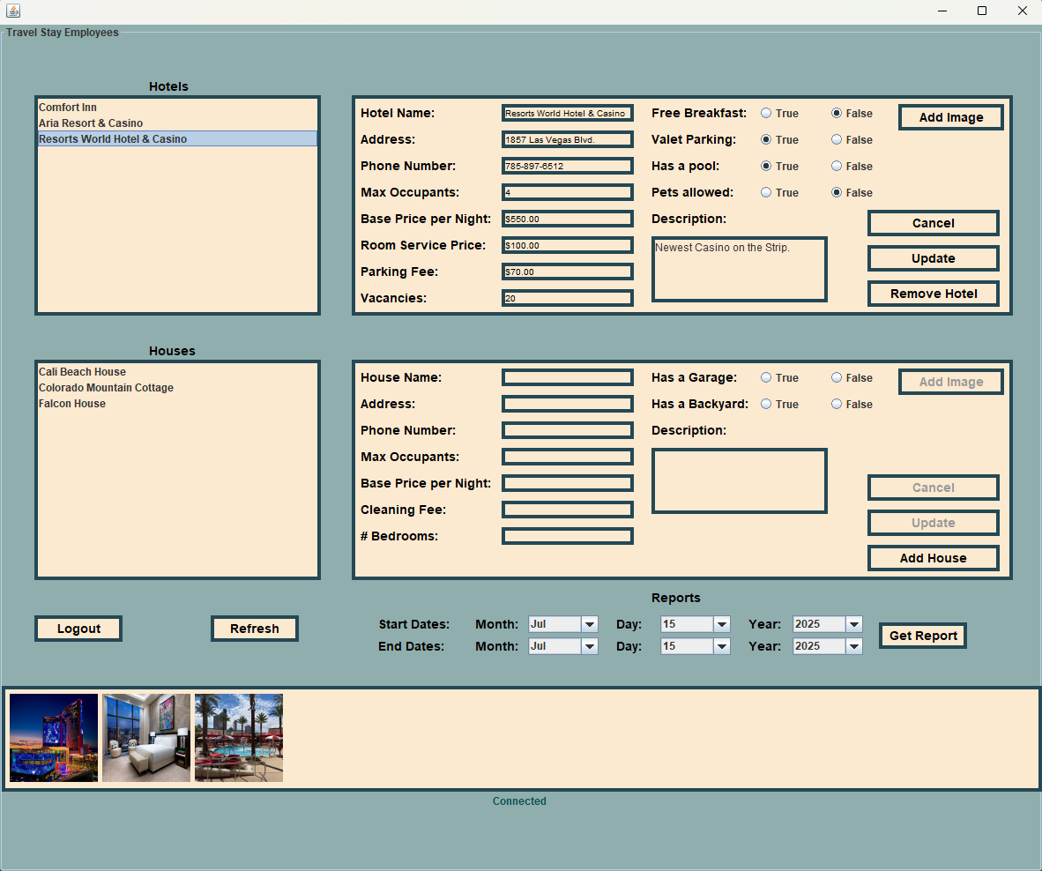Select False for Valet Parking
The image size is (1042, 871).
pyautogui.click(x=837, y=140)
